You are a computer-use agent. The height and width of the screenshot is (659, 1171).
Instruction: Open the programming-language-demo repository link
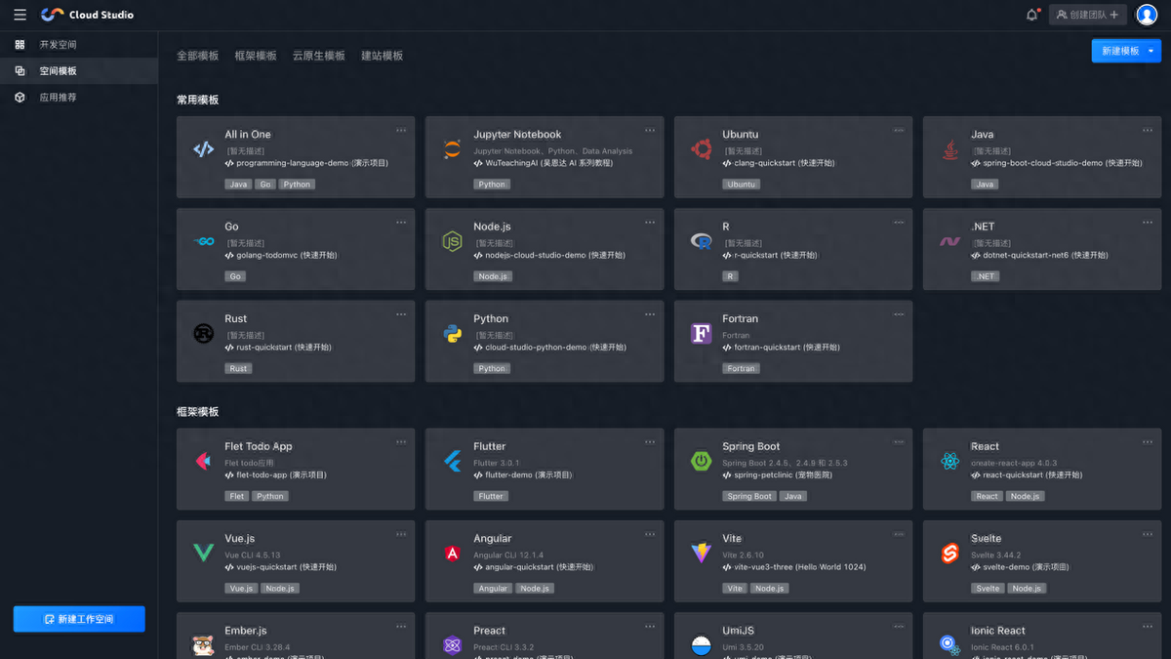[x=306, y=164]
